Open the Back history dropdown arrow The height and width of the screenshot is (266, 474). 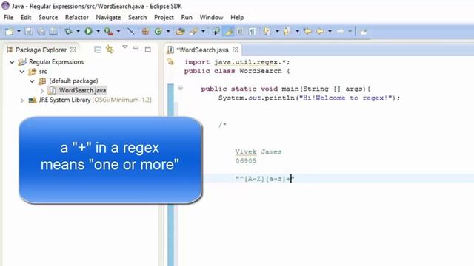330,31
